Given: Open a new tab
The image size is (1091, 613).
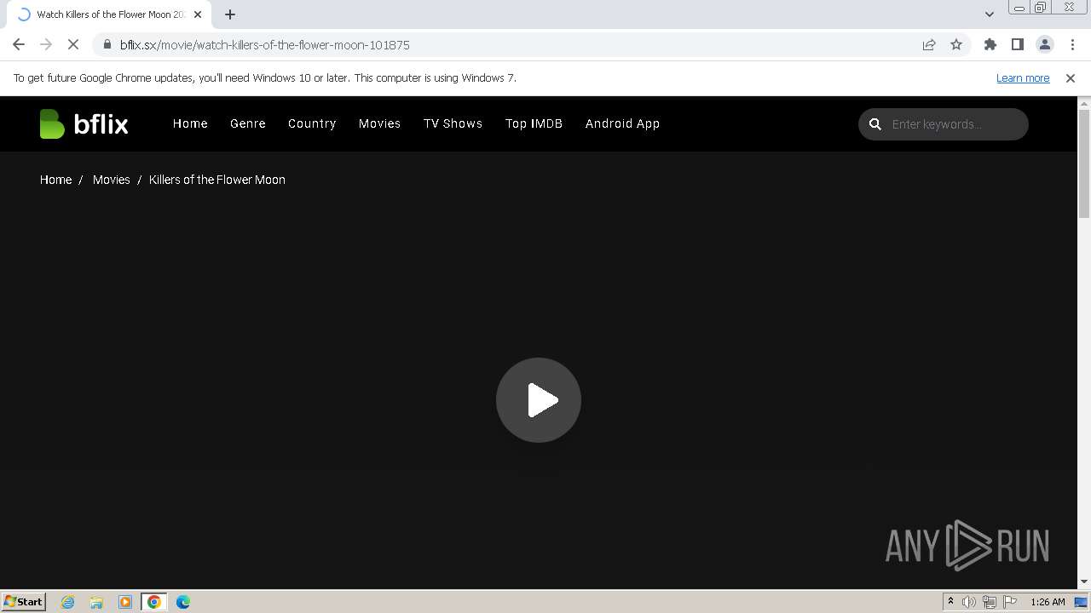Looking at the screenshot, I should 230,14.
